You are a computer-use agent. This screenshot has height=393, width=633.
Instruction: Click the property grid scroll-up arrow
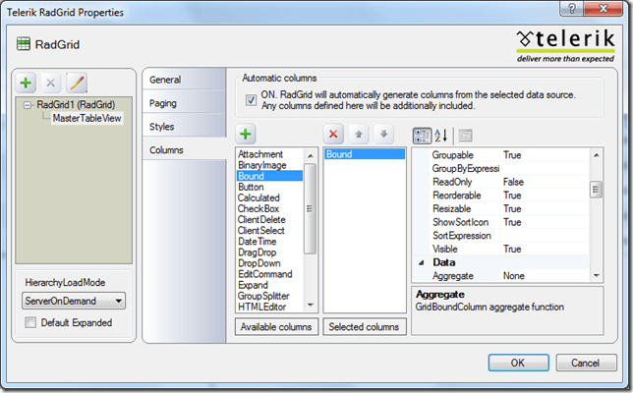[x=597, y=155]
